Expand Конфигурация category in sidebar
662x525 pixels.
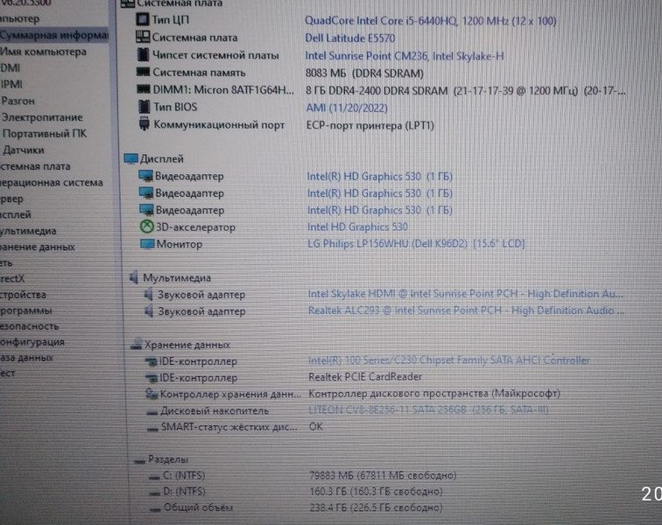pos(32,341)
